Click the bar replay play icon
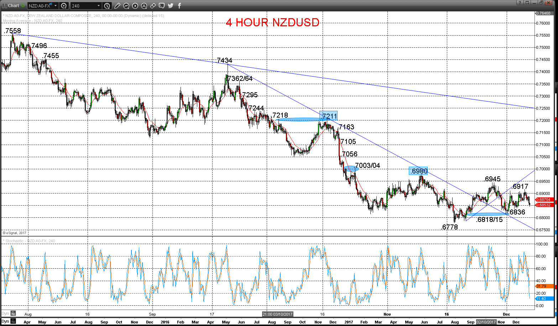 (x=135, y=6)
